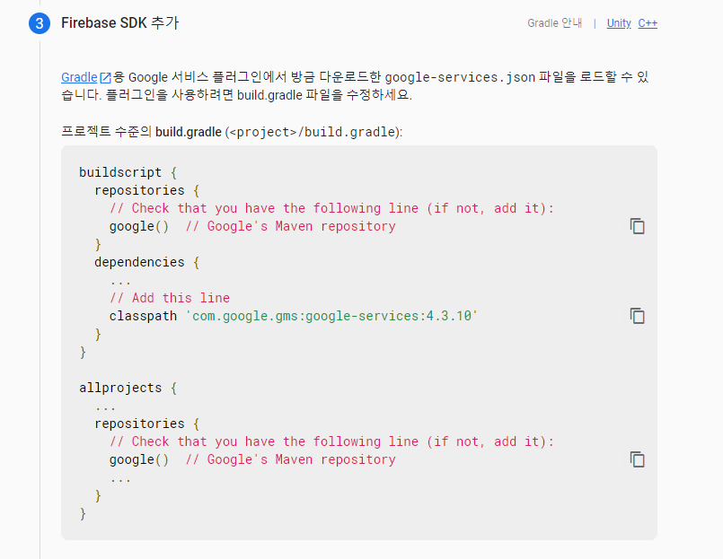The width and height of the screenshot is (723, 559).
Task: Click the allprojects { line
Action: click(x=128, y=388)
